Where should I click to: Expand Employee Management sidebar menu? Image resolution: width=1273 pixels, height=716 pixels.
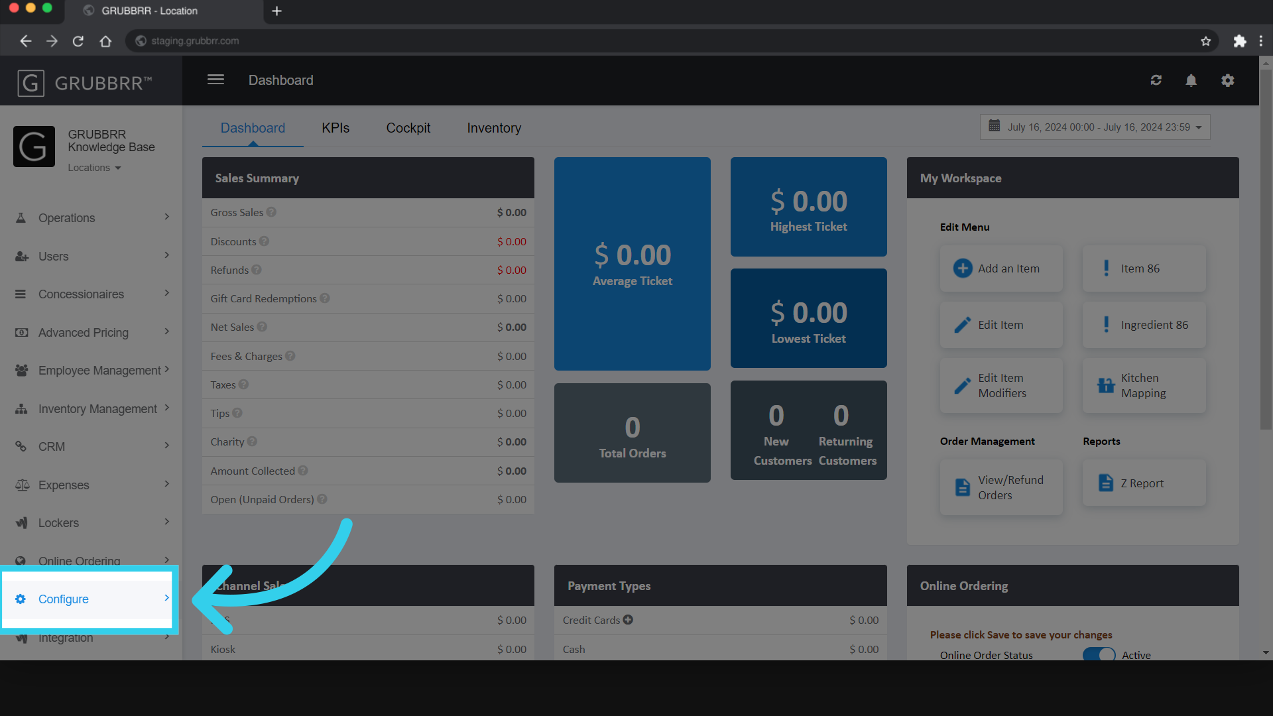click(91, 370)
